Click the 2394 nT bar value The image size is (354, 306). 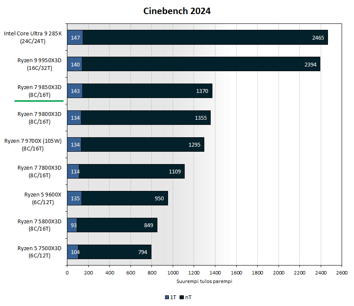coord(310,64)
